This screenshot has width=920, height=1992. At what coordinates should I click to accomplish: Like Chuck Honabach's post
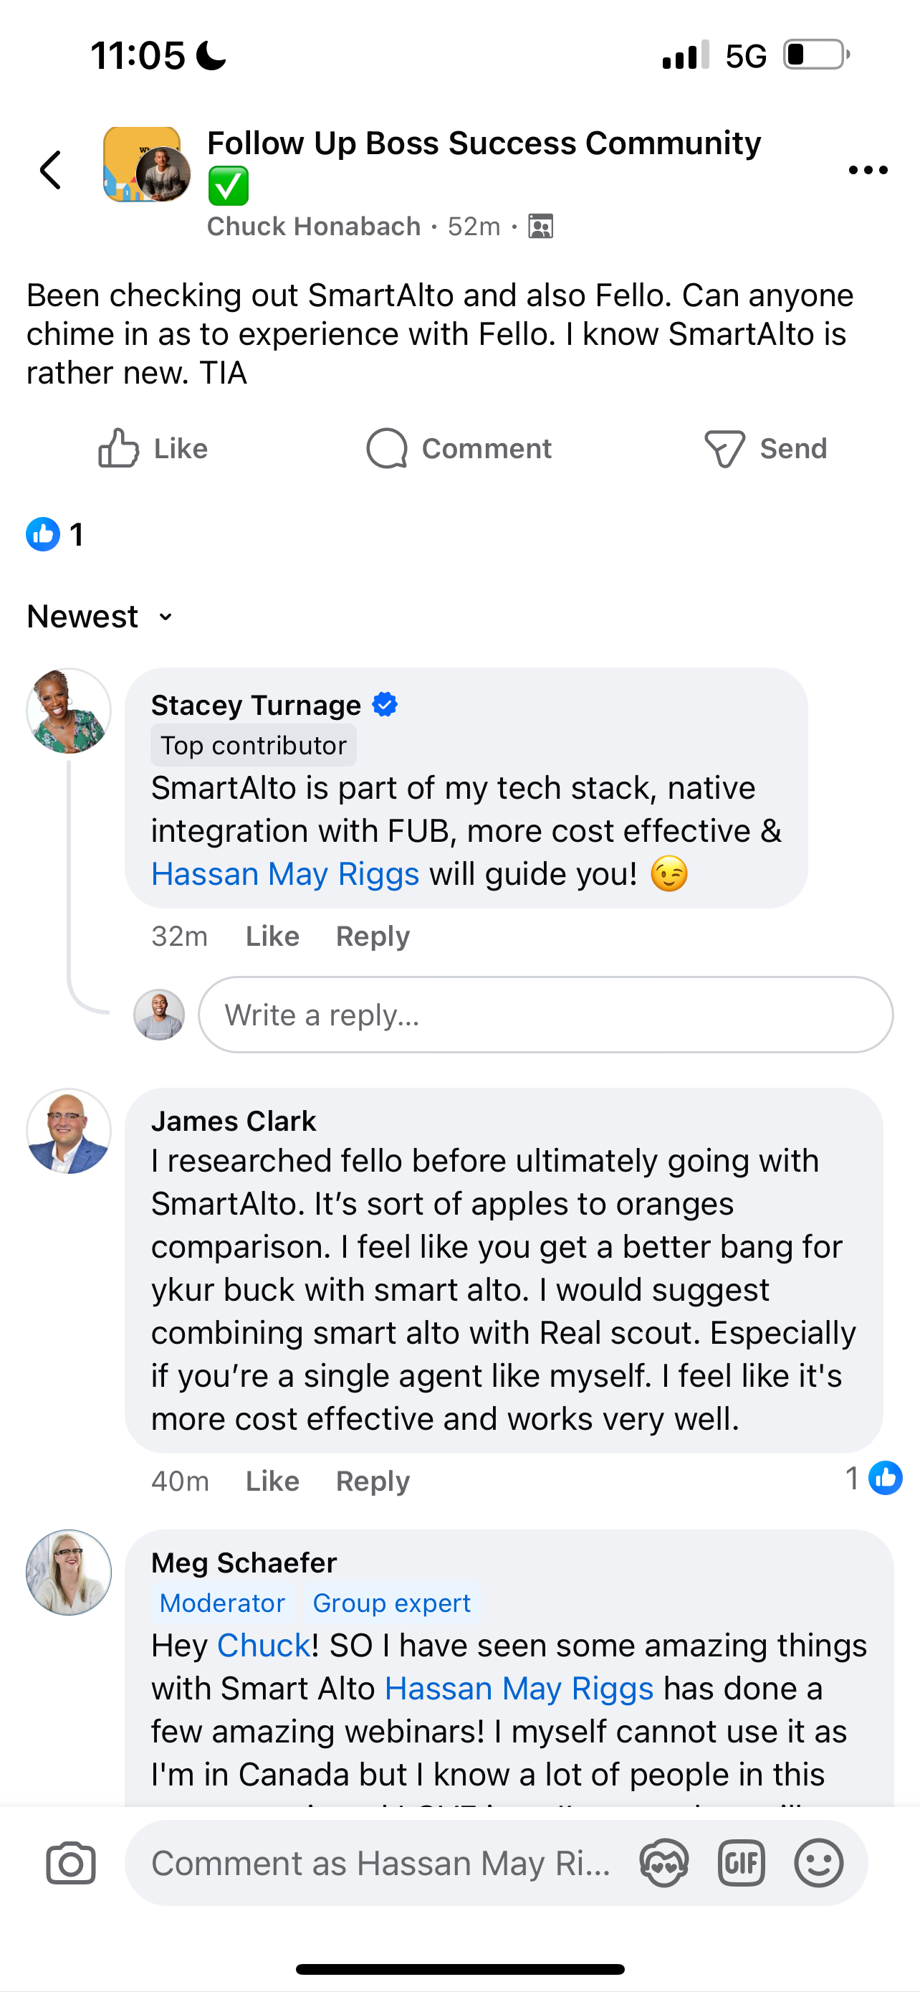point(153,448)
